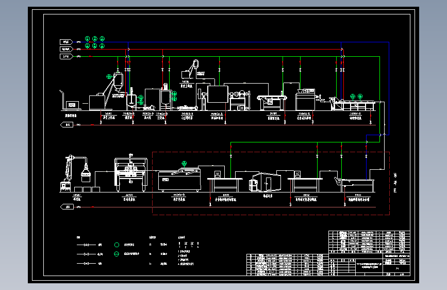Select the green gauge beside the feeder hopper
The width and height of the screenshot is (447, 290).
point(109,76)
